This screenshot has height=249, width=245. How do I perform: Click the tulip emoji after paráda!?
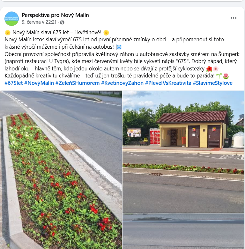pos(226,76)
